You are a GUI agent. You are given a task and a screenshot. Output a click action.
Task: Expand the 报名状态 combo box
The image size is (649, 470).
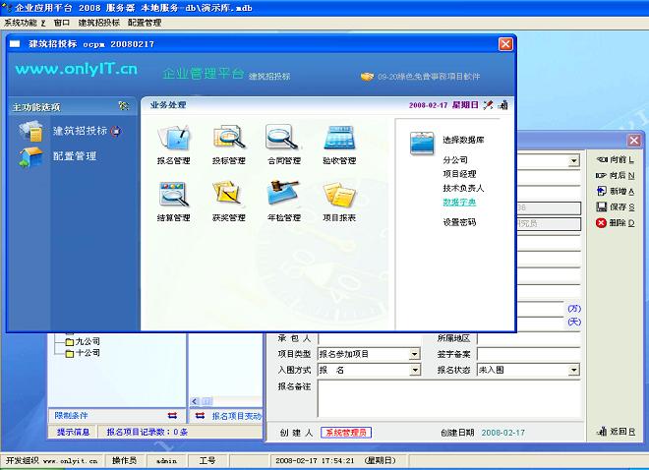(x=573, y=370)
